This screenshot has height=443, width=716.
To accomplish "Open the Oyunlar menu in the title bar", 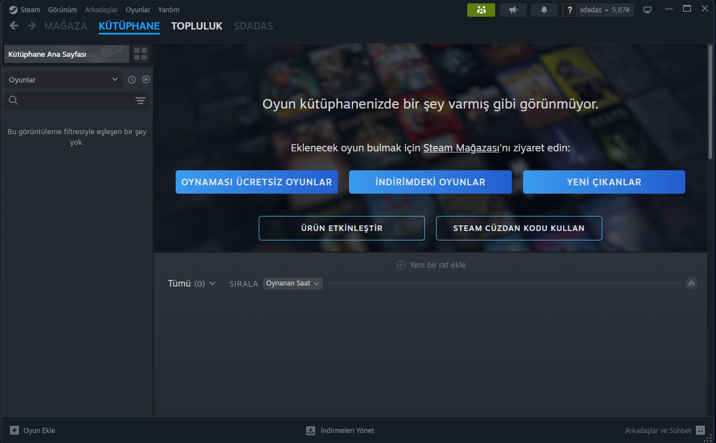I will 138,10.
